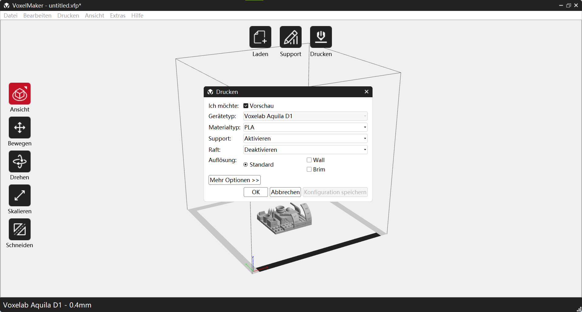Click the Laden (load file) icon
582x312 pixels.
(x=260, y=37)
